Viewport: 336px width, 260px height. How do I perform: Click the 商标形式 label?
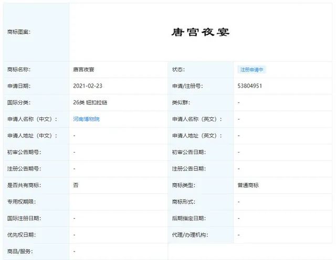click(x=184, y=202)
